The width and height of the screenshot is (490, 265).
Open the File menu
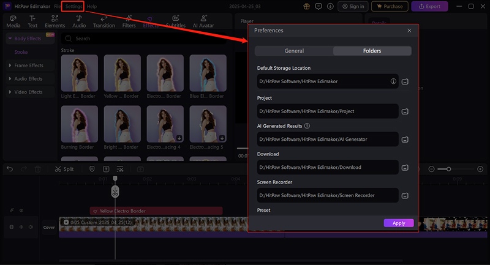tap(57, 6)
